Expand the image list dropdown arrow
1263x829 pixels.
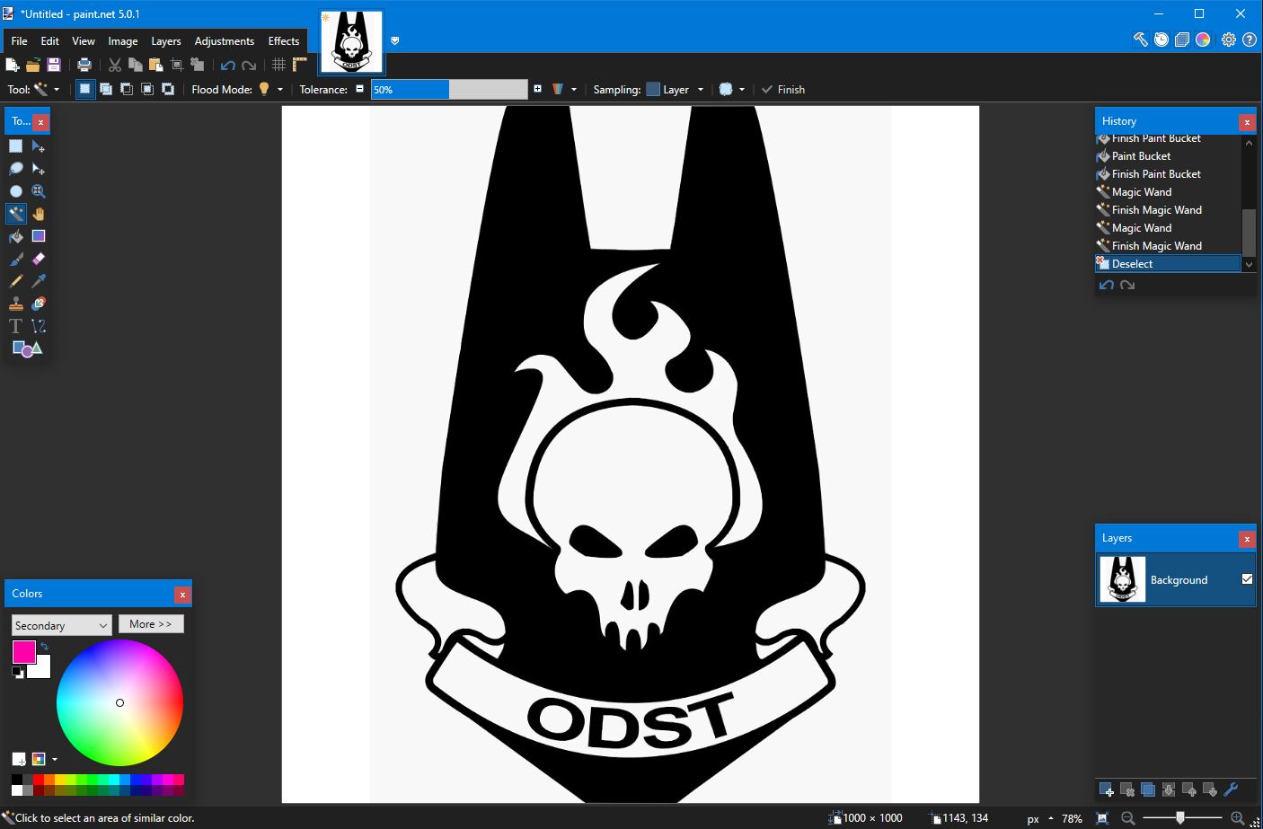394,40
